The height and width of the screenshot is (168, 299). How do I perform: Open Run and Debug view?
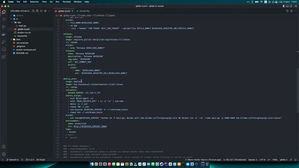tap(4, 42)
